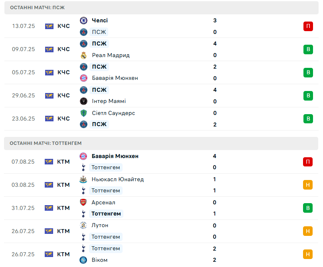The image size is (323, 267).
Task: Click the Wycombe (Віком) crest icon
Action: coord(83,260)
